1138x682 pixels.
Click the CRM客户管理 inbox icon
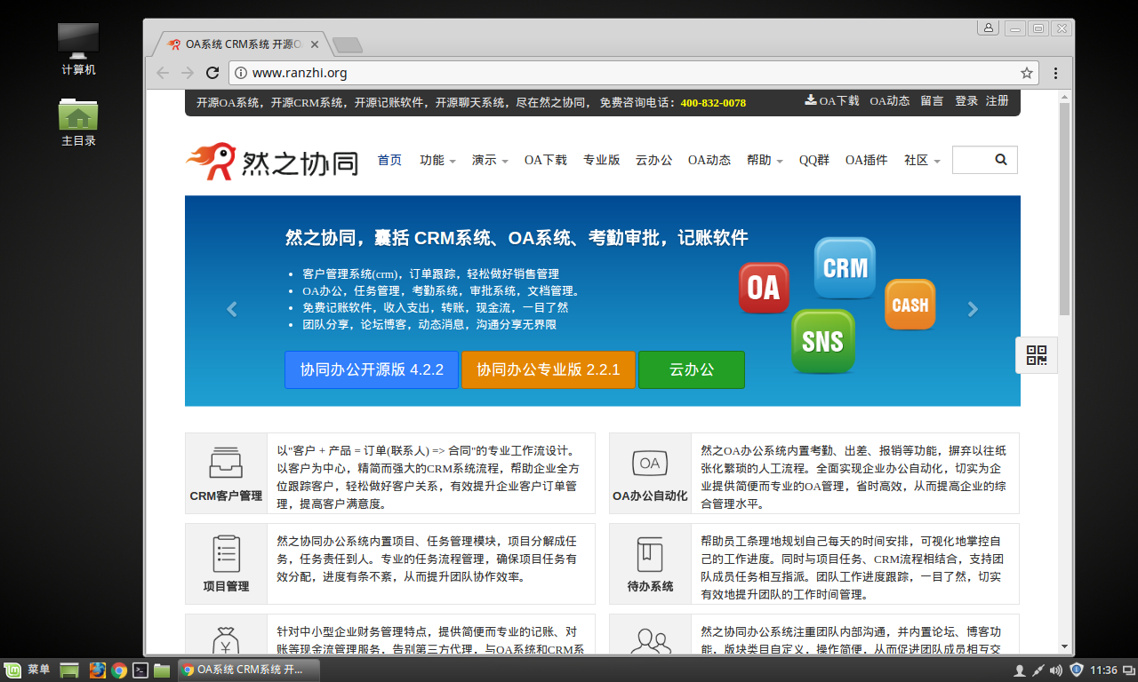coord(226,462)
